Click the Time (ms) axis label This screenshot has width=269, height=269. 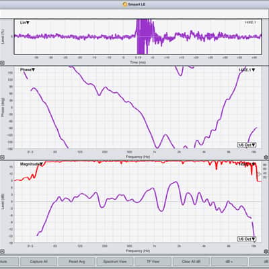coord(138,63)
